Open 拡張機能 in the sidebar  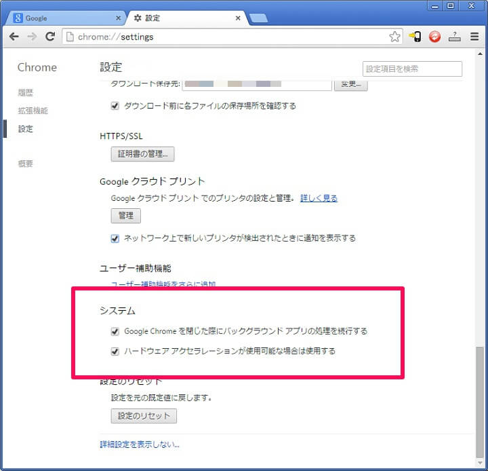(x=33, y=111)
